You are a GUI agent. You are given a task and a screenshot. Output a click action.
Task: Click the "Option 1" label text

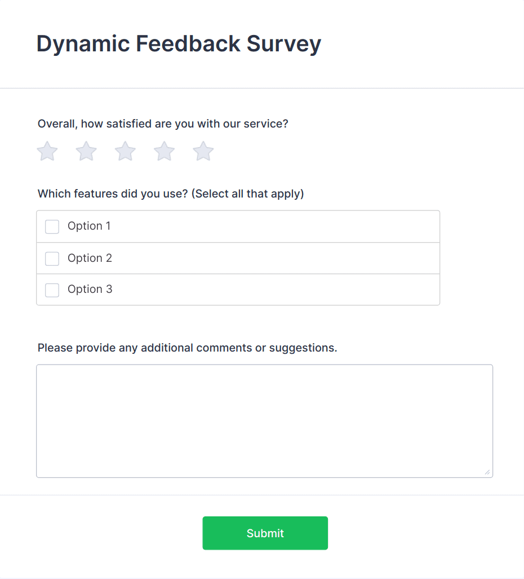pos(89,226)
